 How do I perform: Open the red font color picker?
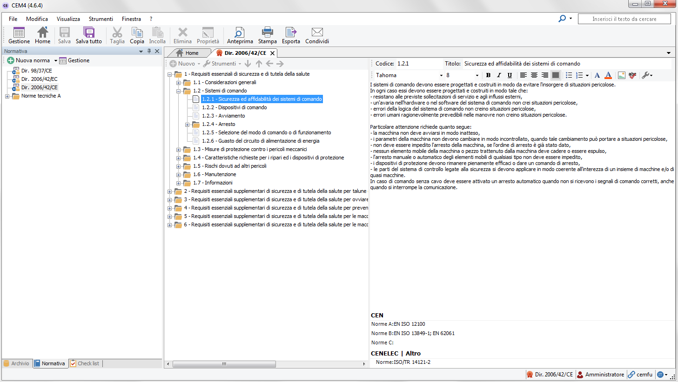pyautogui.click(x=608, y=75)
